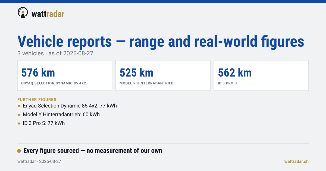Viewport: 326px width, 171px height.
Task: Select the list row 'ID.3 Pro S: 77 kWh'
Action: pos(41,123)
